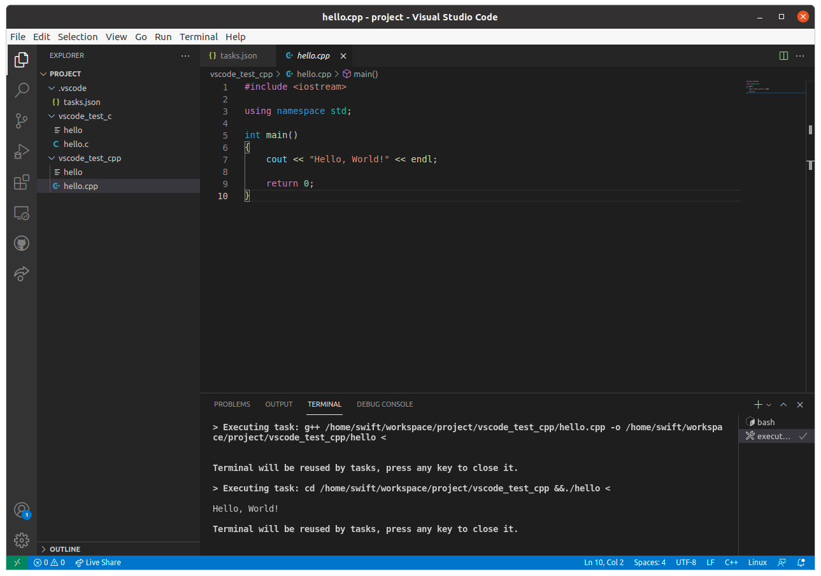Click the feedback icon in status bar
821x576 pixels.
[x=782, y=563]
